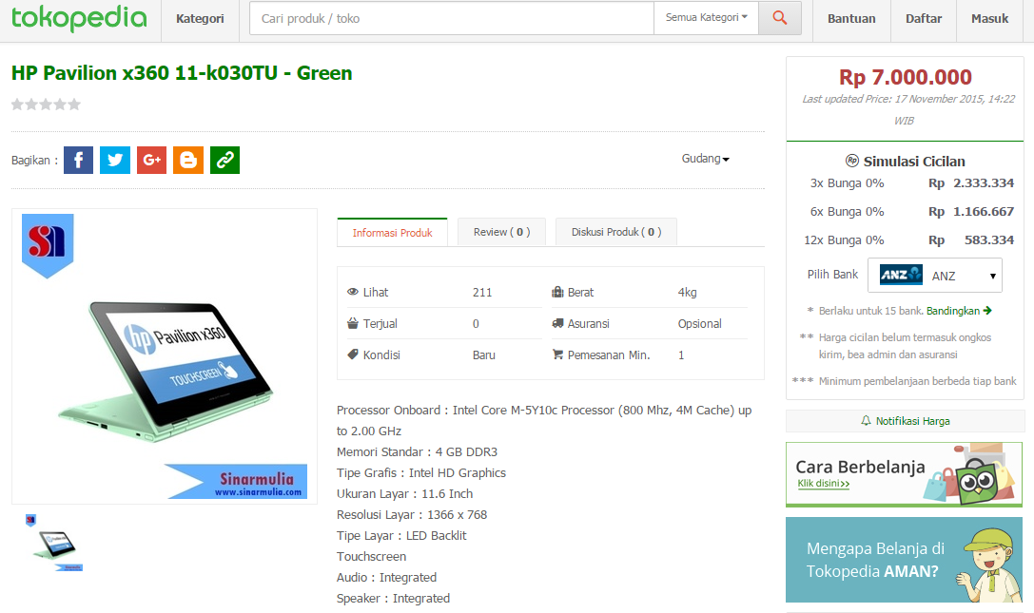Click the 12x Bunga 0% installment row
Screen dimensions: 1034x613
click(908, 239)
